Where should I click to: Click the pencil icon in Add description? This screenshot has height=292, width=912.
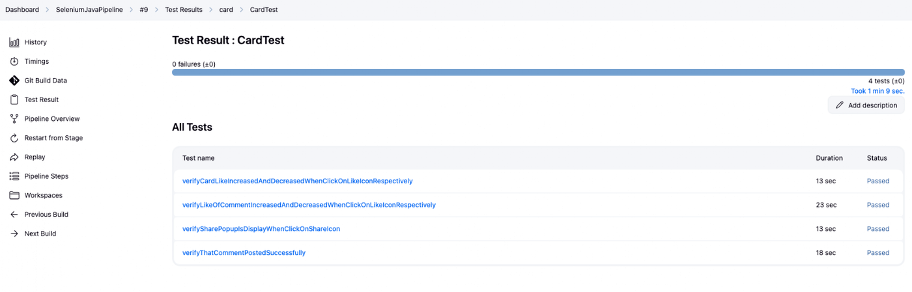(840, 105)
